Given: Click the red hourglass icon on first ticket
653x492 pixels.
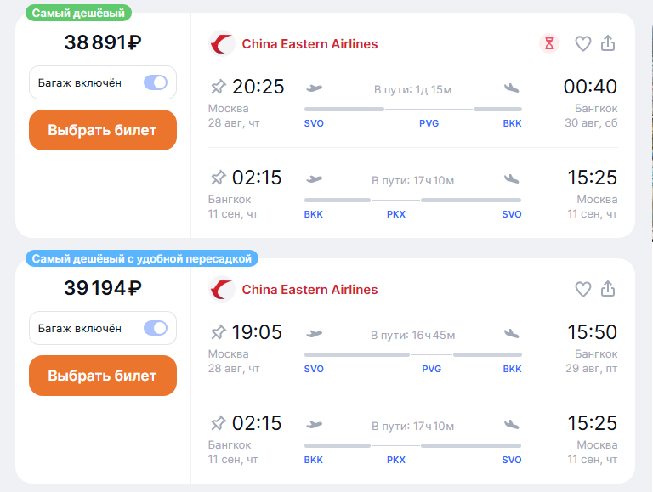Looking at the screenshot, I should pos(549,43).
